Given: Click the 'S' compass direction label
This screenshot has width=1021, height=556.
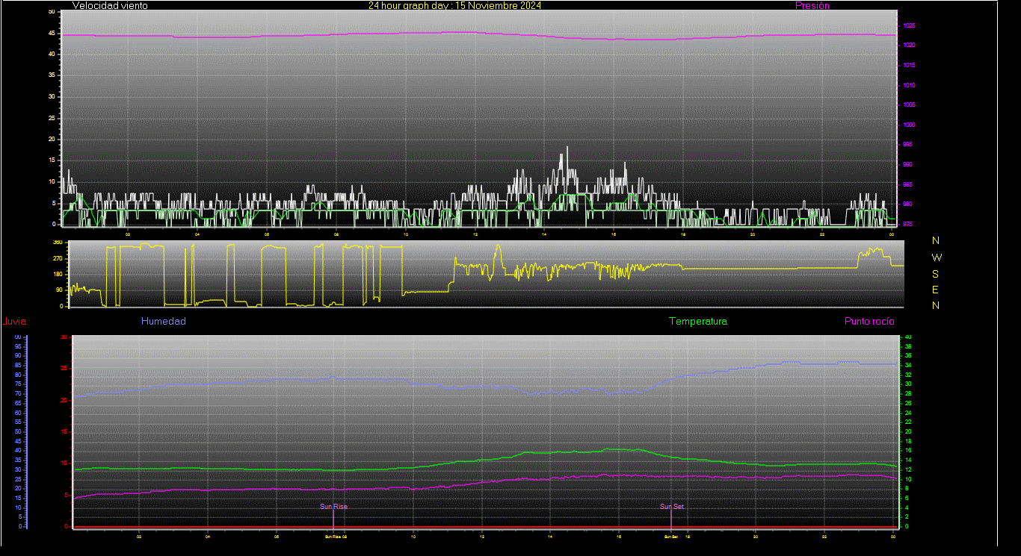Looking at the screenshot, I should [936, 273].
